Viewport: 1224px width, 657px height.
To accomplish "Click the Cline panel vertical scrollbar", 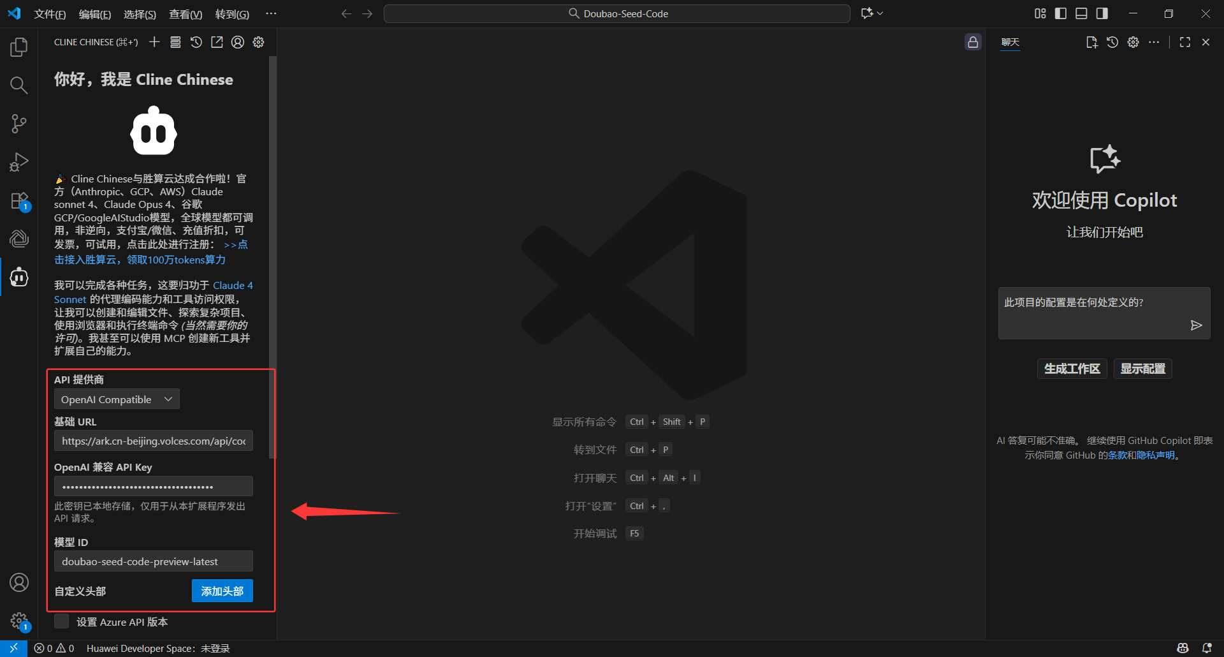I will [272, 257].
